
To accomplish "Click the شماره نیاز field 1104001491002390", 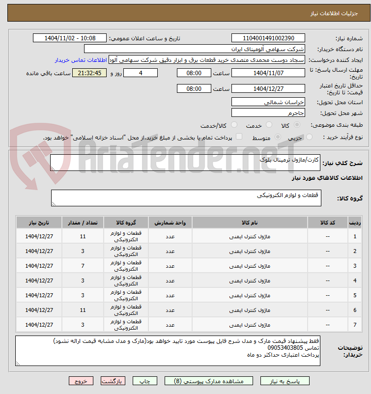I will click(x=268, y=38).
